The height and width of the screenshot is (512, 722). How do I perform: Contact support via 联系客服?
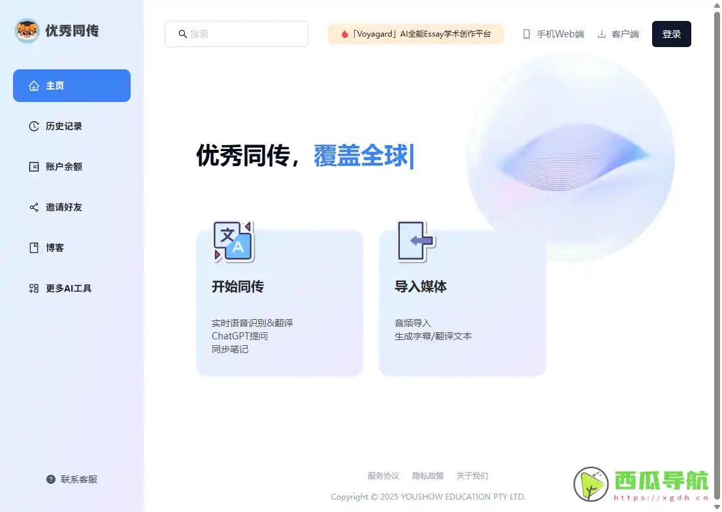[x=72, y=479]
